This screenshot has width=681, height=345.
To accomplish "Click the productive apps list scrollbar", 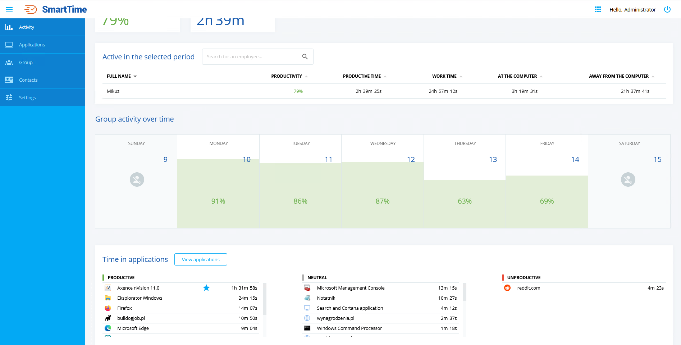I will (x=265, y=299).
